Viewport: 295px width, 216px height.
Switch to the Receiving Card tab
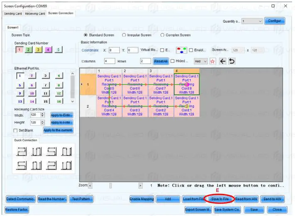click(35, 14)
